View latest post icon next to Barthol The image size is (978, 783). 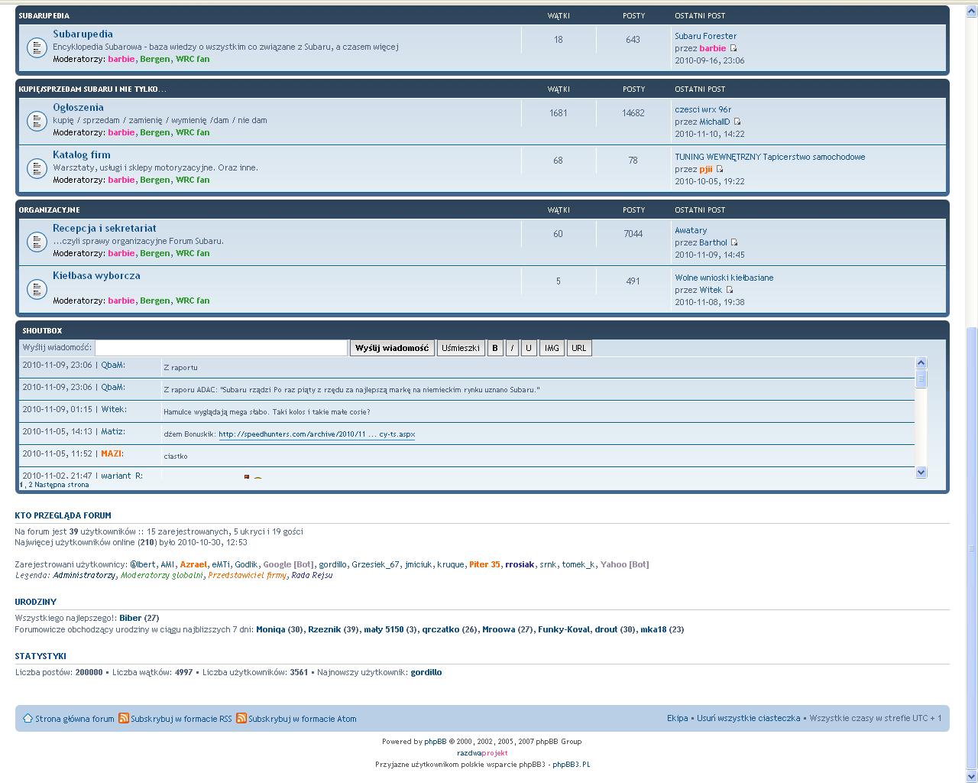[734, 242]
